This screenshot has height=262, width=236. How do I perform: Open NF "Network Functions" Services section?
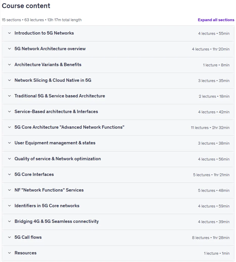pos(49,190)
